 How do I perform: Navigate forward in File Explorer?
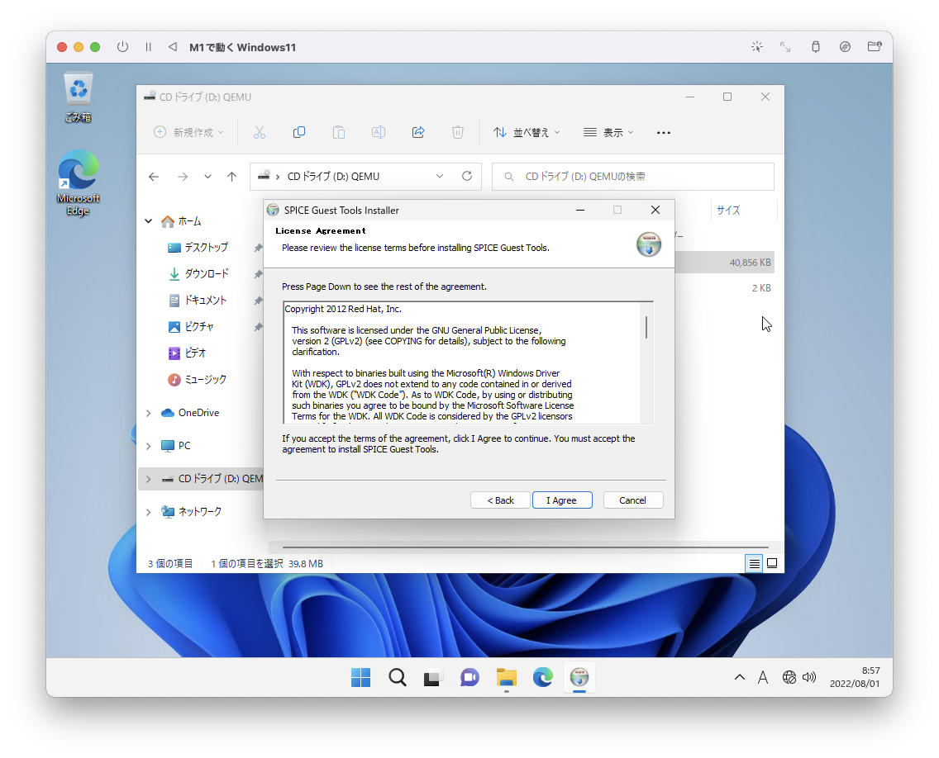pyautogui.click(x=183, y=177)
